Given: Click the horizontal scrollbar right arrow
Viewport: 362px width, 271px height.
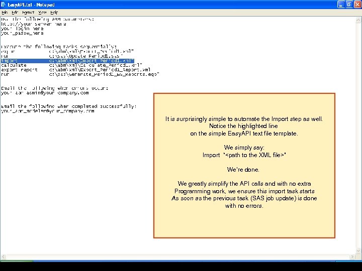Looking at the screenshot, I should pyautogui.click(x=352, y=257).
